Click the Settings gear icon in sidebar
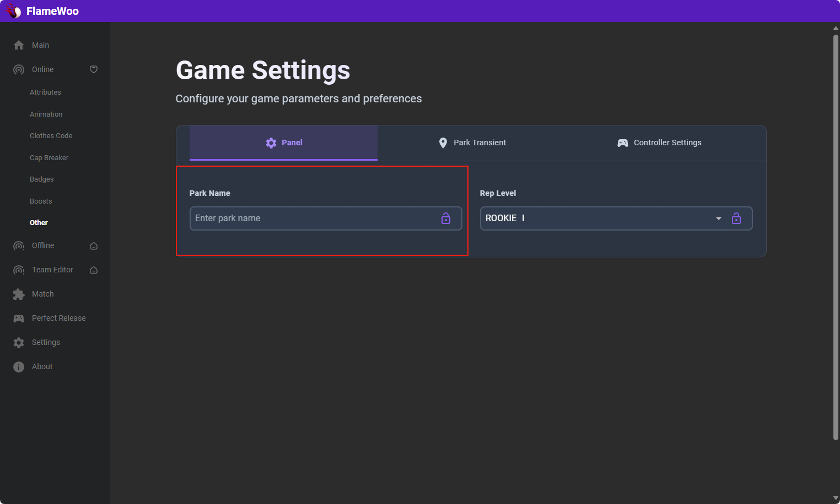 coord(19,342)
